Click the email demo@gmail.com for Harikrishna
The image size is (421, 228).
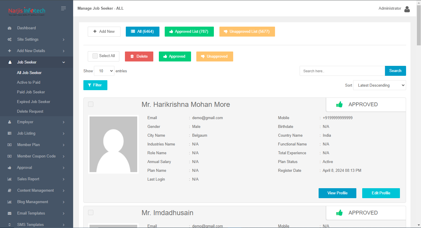tap(207, 118)
